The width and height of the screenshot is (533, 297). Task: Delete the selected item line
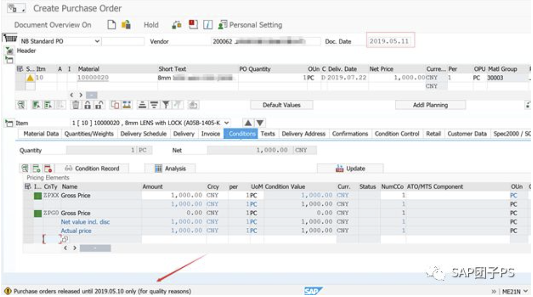76,104
